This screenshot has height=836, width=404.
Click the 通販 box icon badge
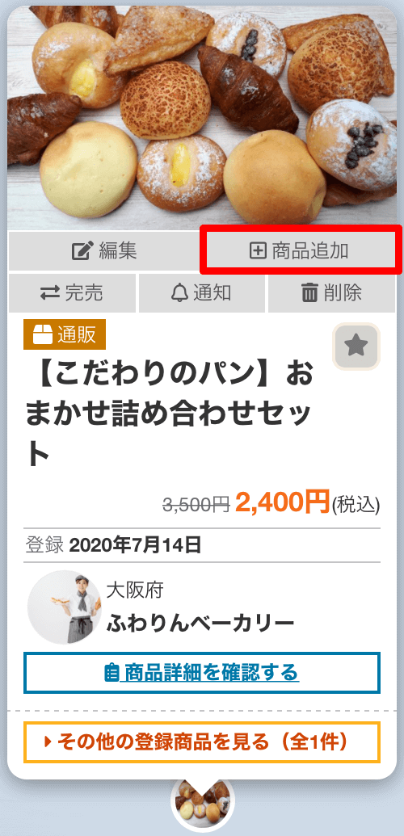65,334
